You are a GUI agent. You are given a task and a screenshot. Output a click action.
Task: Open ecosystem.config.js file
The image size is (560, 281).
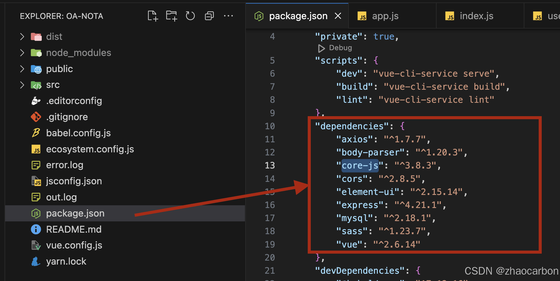pyautogui.click(x=90, y=149)
